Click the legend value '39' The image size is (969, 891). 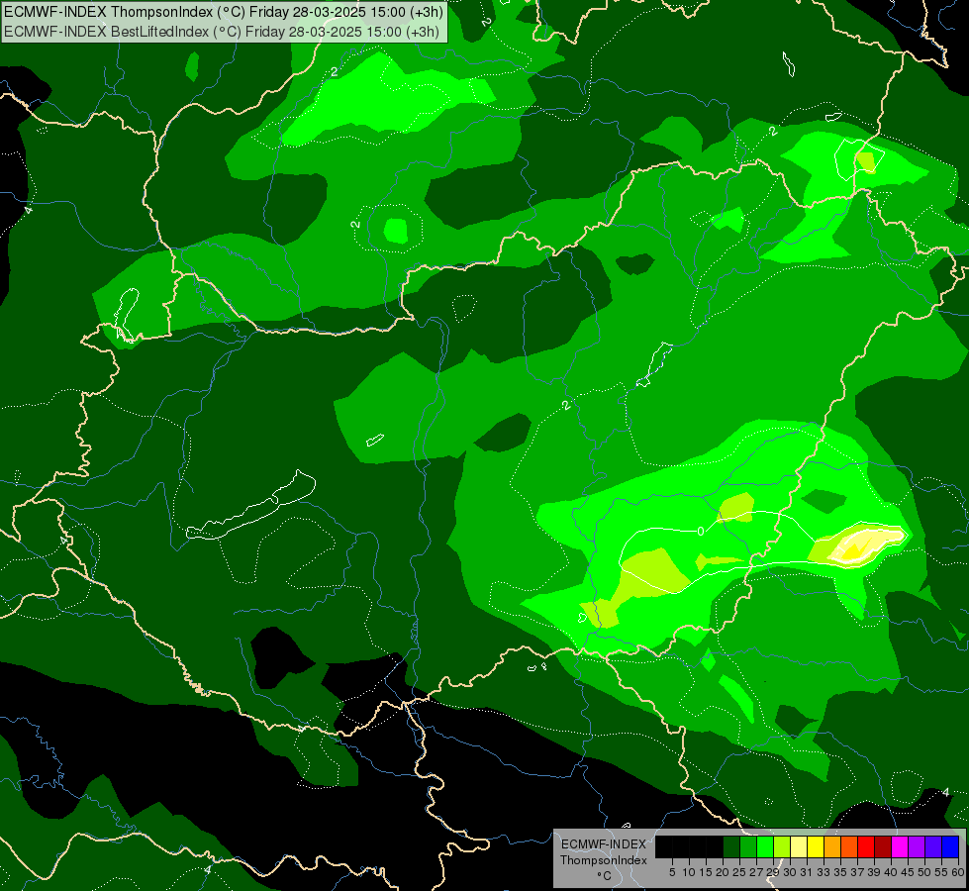(x=874, y=872)
